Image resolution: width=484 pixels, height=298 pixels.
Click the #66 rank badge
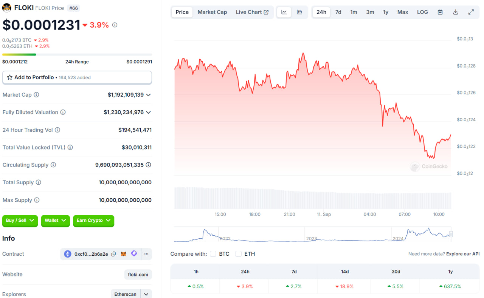[x=73, y=8]
